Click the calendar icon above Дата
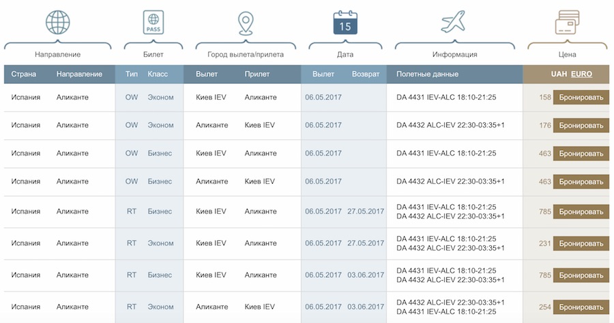 coord(345,23)
